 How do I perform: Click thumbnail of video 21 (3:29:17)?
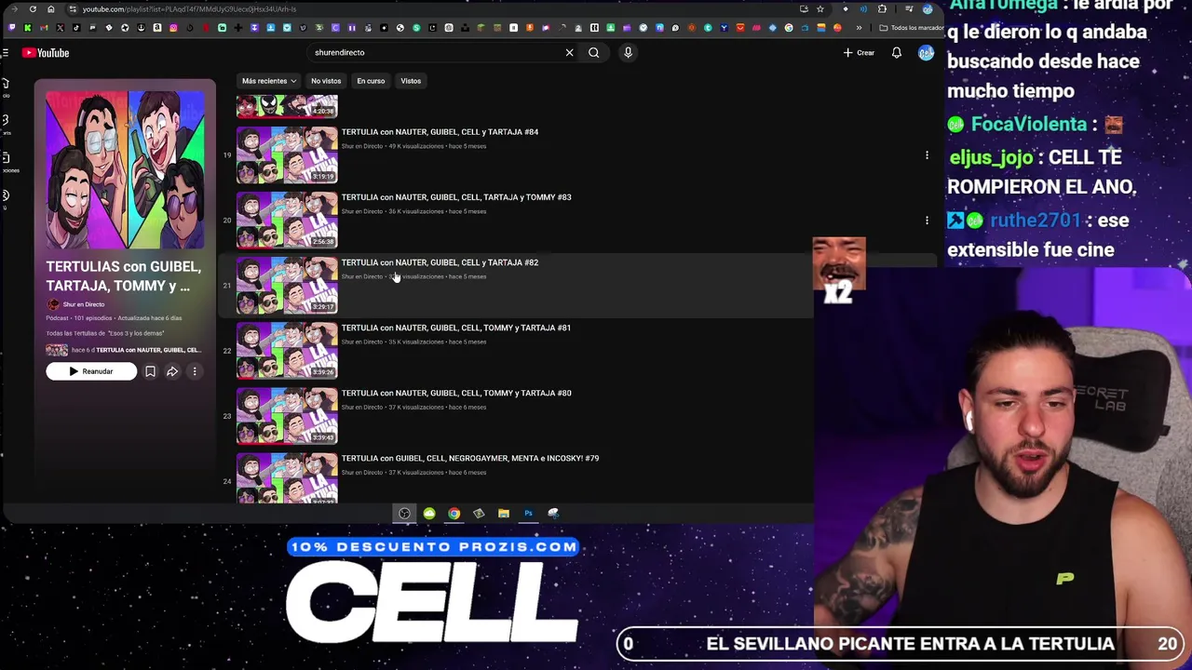point(287,285)
